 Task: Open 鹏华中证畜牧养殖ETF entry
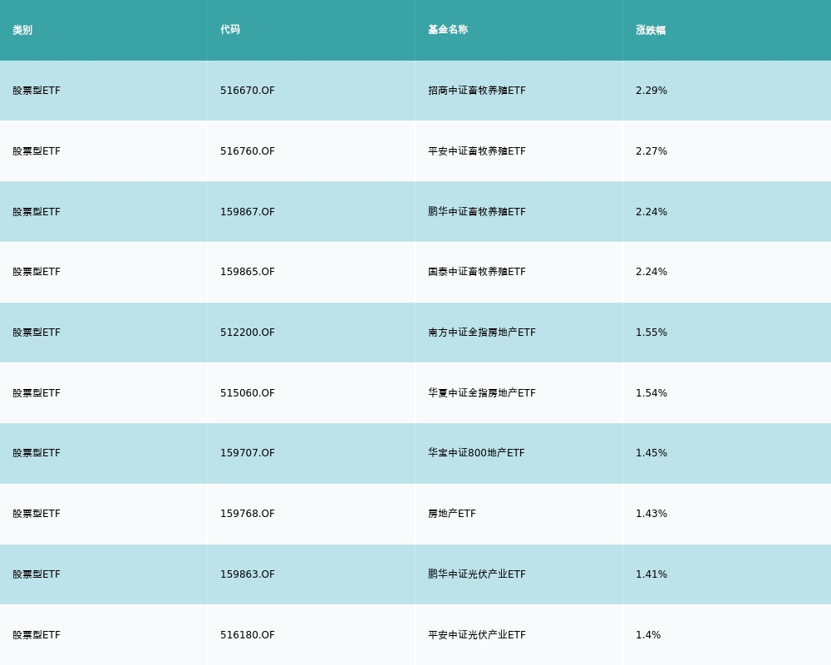click(477, 212)
